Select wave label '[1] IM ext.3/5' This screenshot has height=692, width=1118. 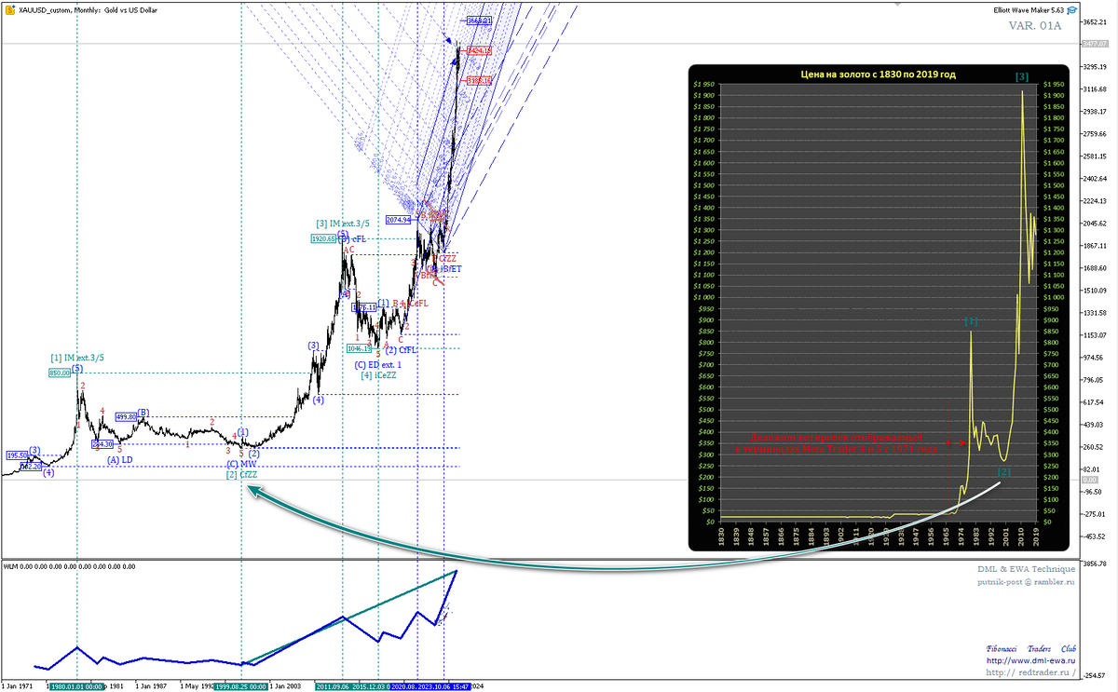tap(77, 358)
